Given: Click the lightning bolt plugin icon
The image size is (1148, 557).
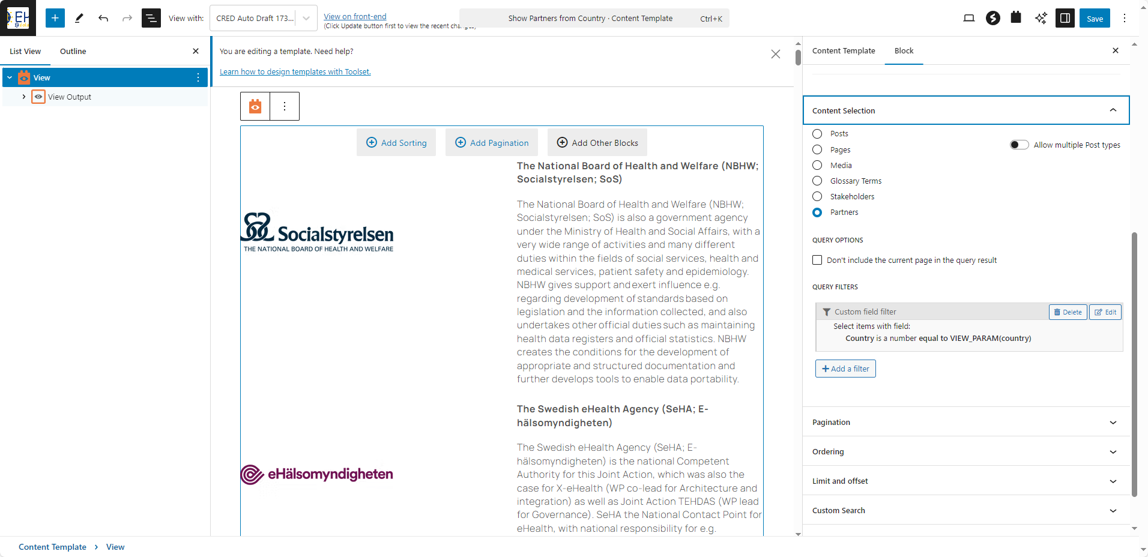Looking at the screenshot, I should (x=993, y=18).
